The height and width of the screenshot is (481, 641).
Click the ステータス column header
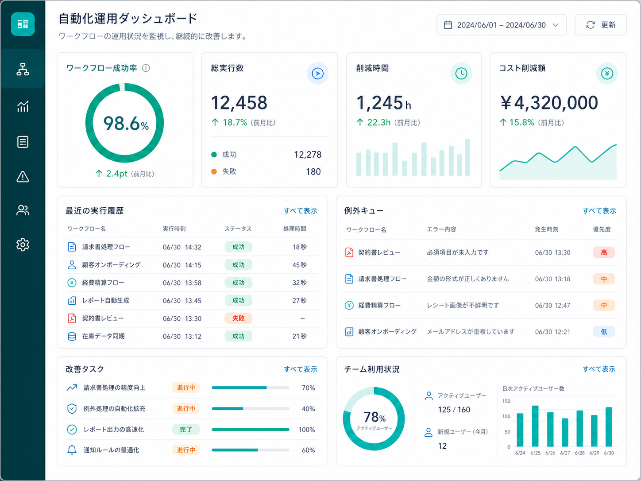pyautogui.click(x=238, y=229)
